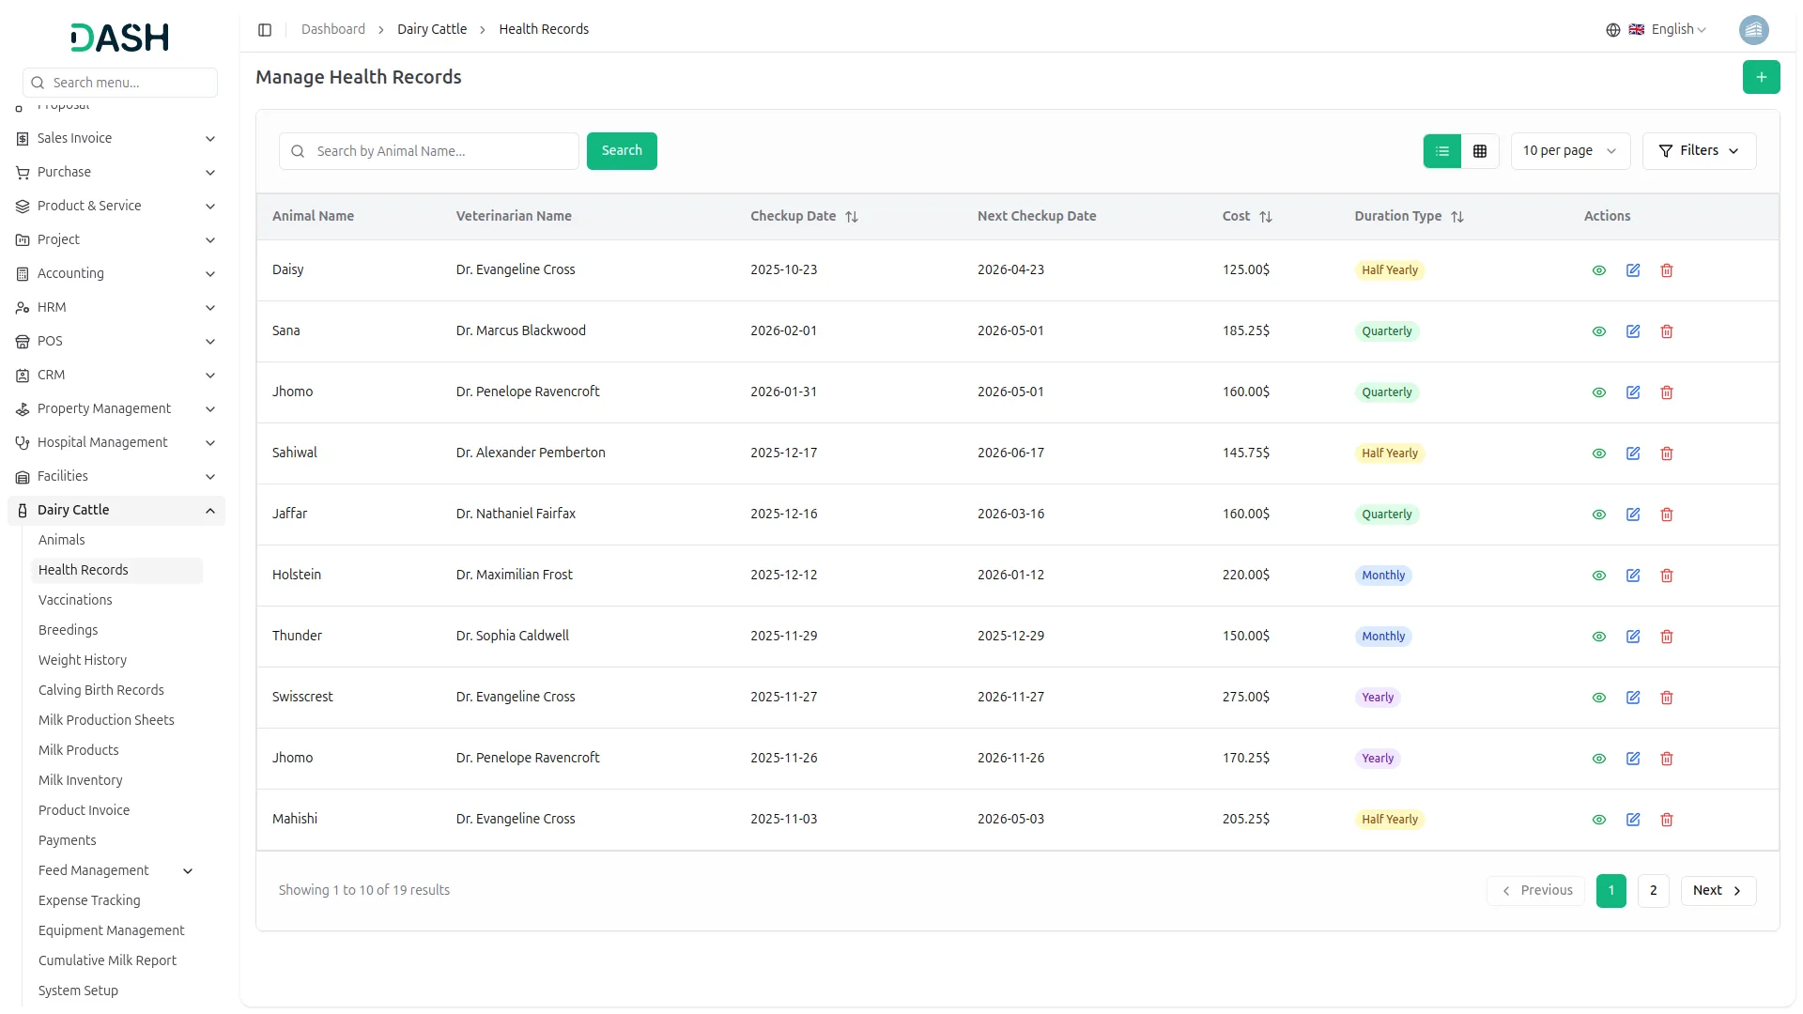Click the green Search button
1803x1014 pixels.
[x=622, y=151]
